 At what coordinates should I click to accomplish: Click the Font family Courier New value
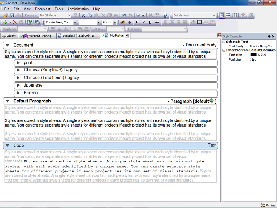[262, 46]
